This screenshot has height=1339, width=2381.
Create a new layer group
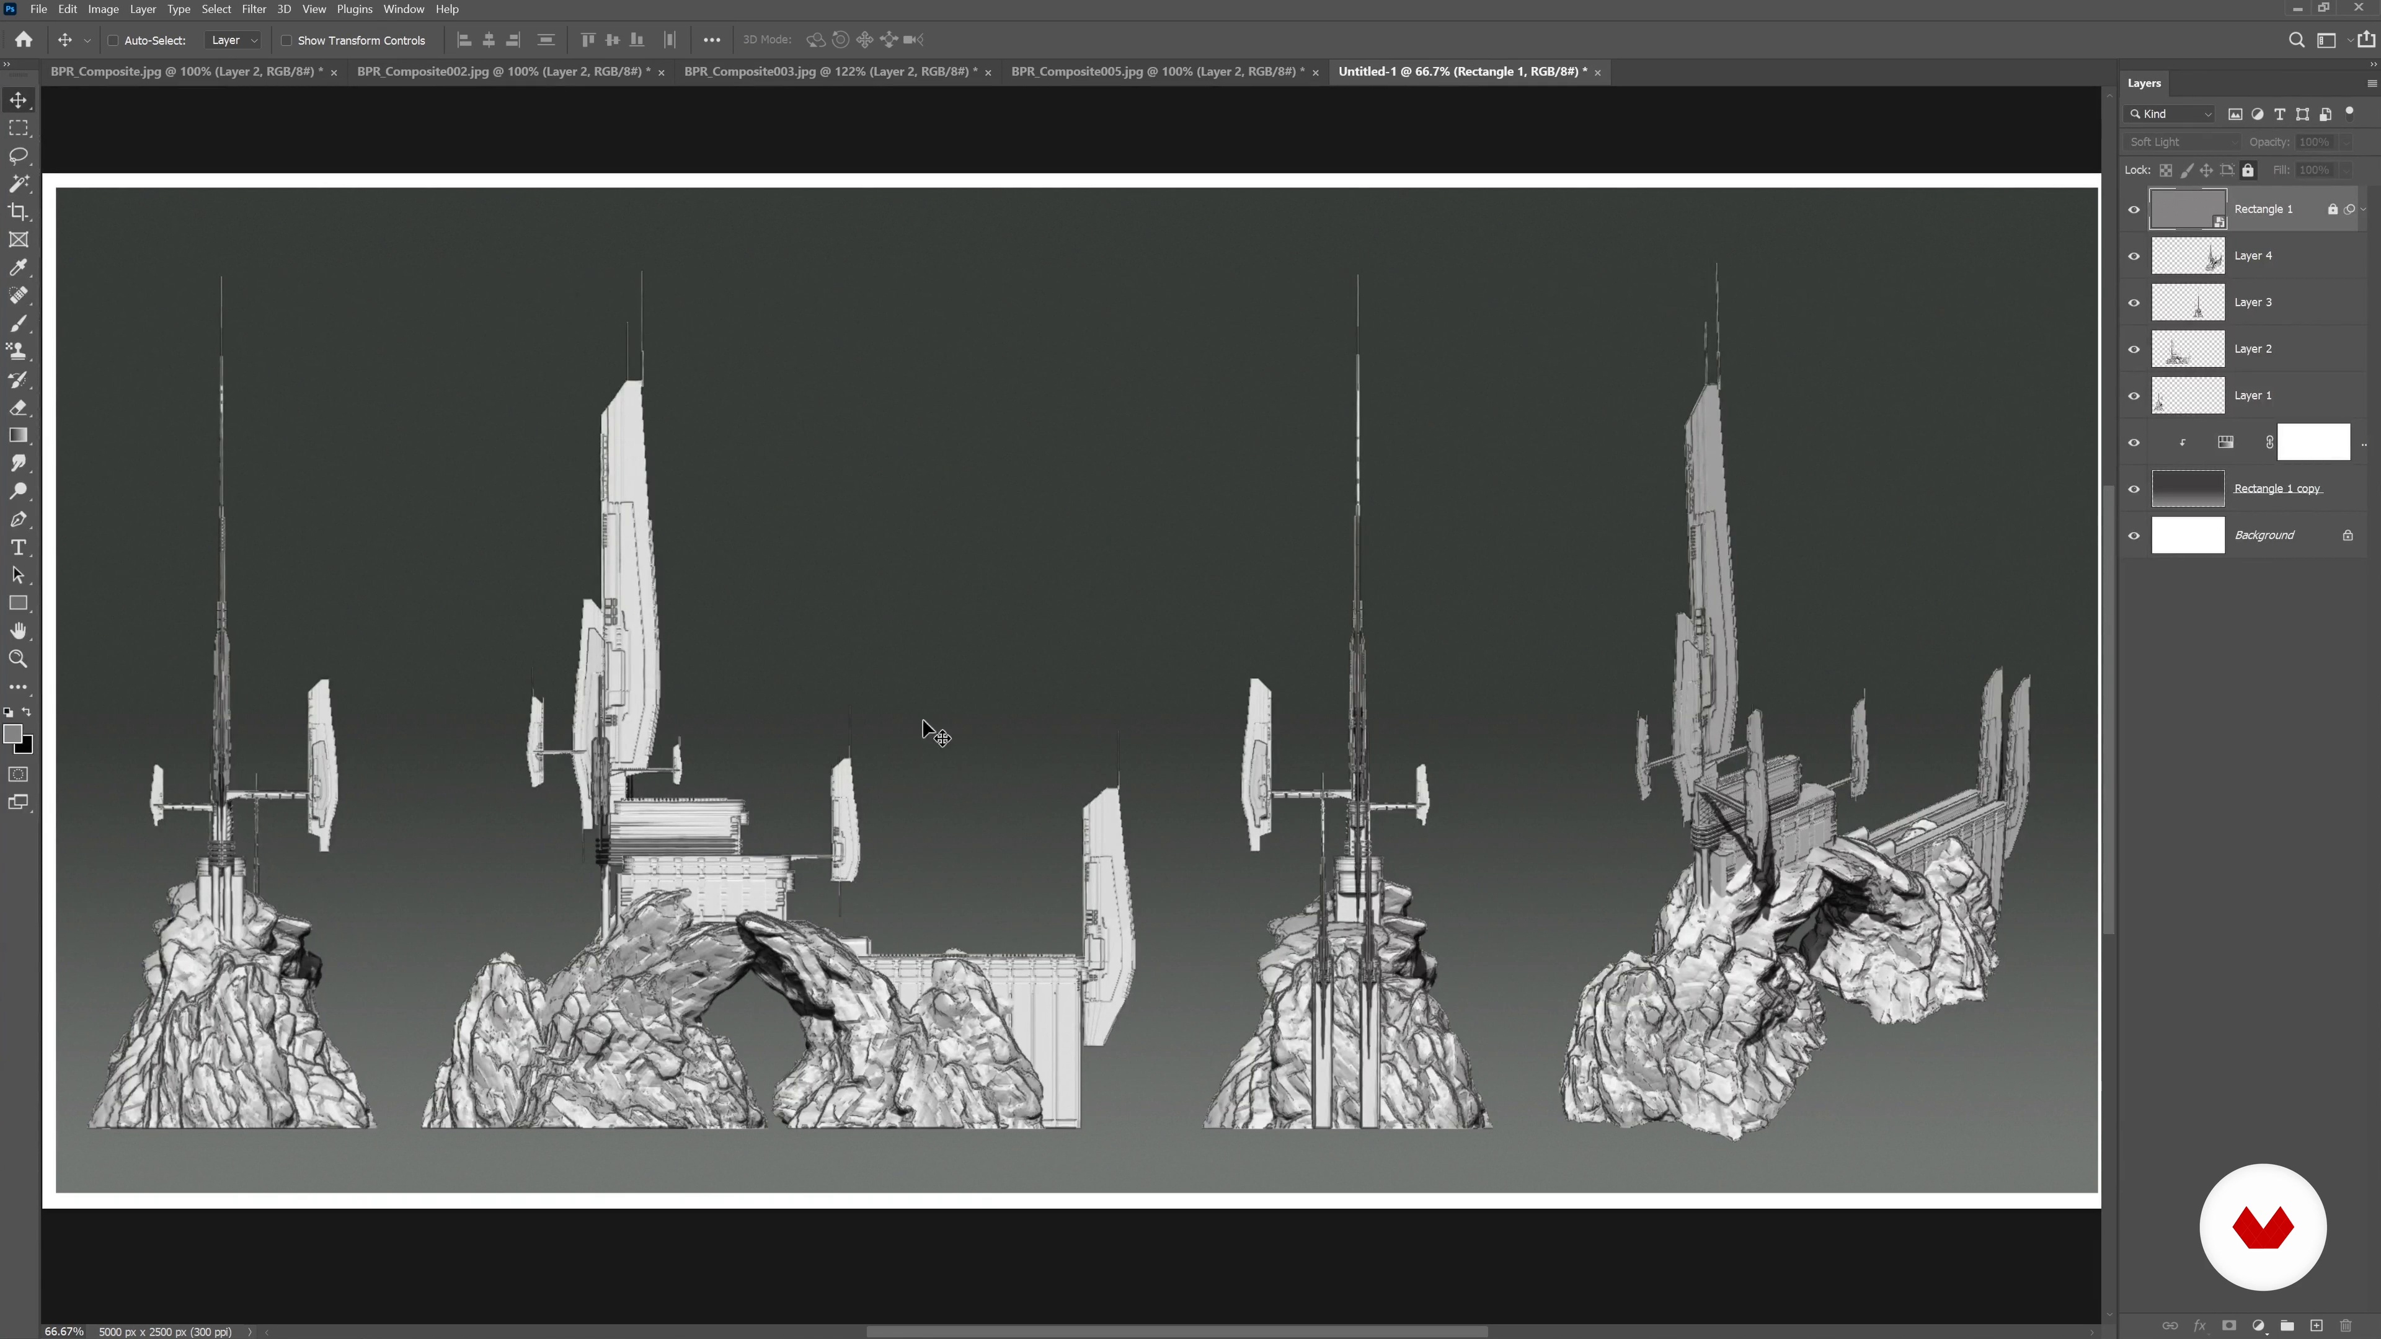coord(2287,1325)
